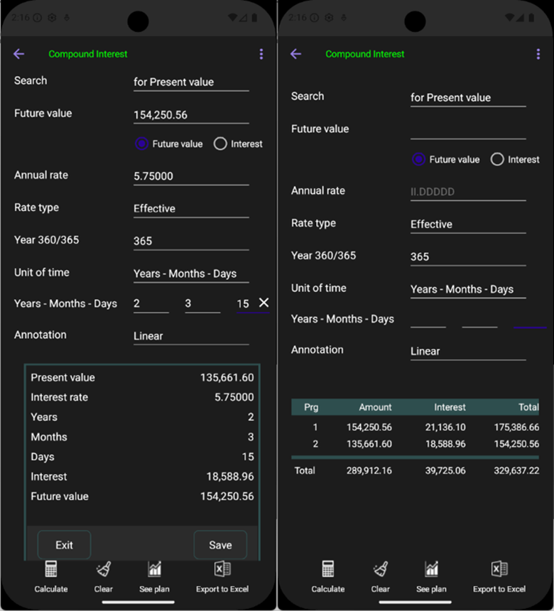This screenshot has height=611, width=554.
Task: Open See plan chart icon on left screen
Action: pyautogui.click(x=155, y=569)
